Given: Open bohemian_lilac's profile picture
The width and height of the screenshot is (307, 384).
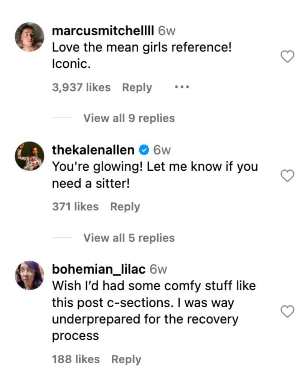Looking at the screenshot, I should point(29,273).
